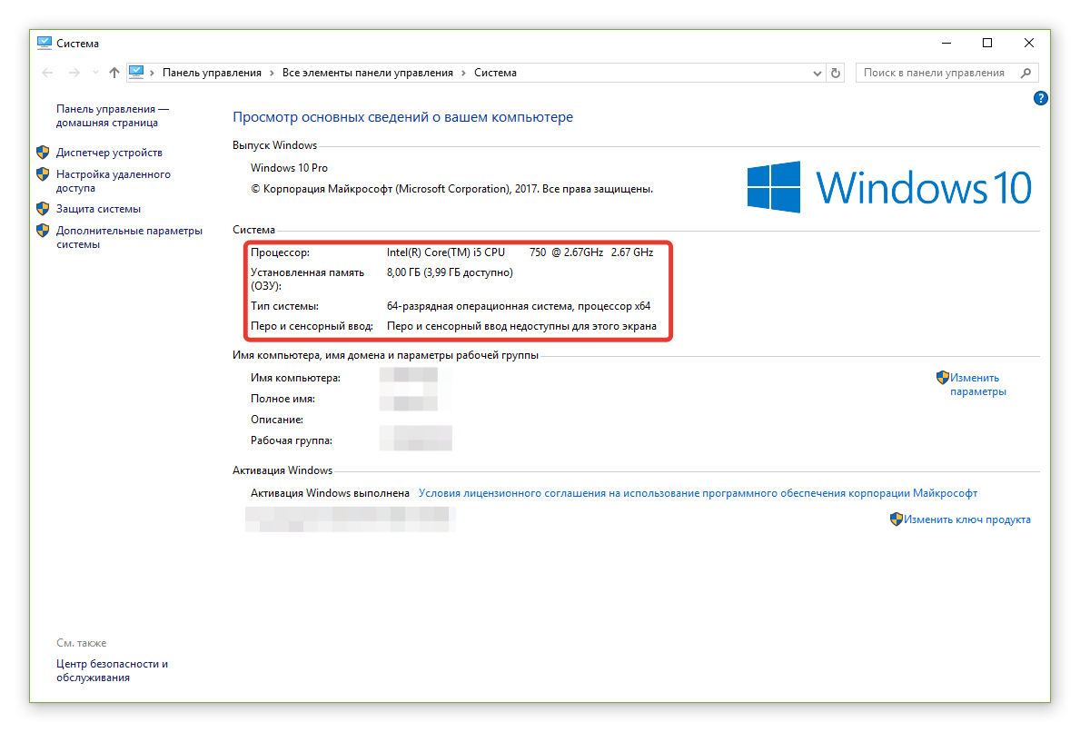
Task: Open 'Настройка удаленного доступа' link
Action: tap(113, 181)
